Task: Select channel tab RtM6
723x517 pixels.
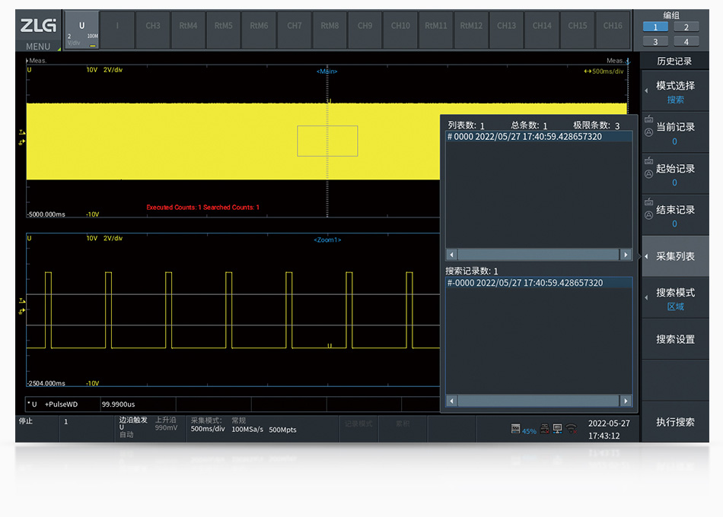Action: [259, 30]
